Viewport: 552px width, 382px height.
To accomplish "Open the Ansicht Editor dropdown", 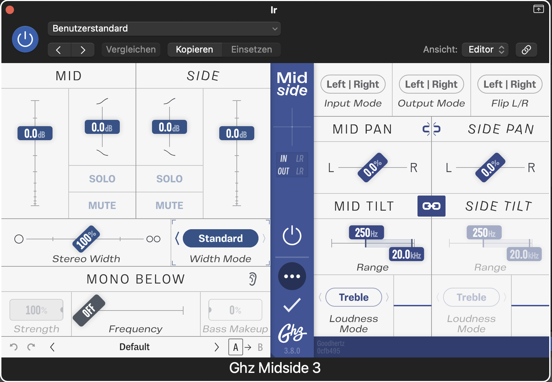I will (x=485, y=50).
